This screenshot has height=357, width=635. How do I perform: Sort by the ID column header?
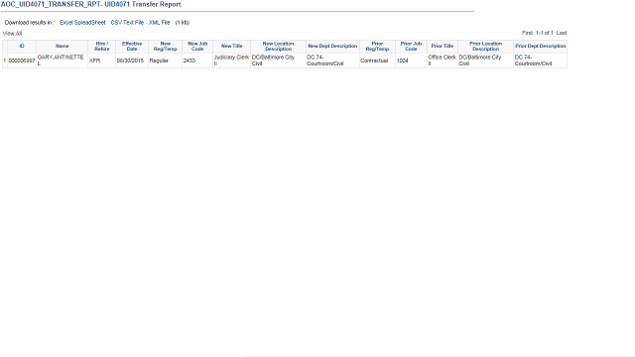tap(22, 47)
